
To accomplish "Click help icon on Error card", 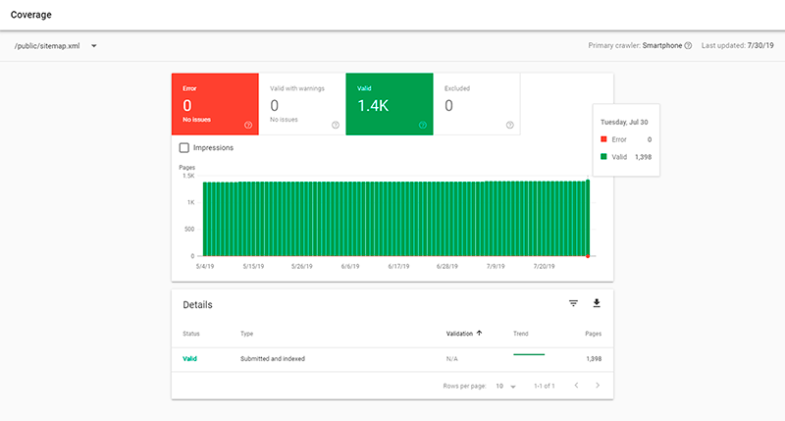I will [x=248, y=125].
